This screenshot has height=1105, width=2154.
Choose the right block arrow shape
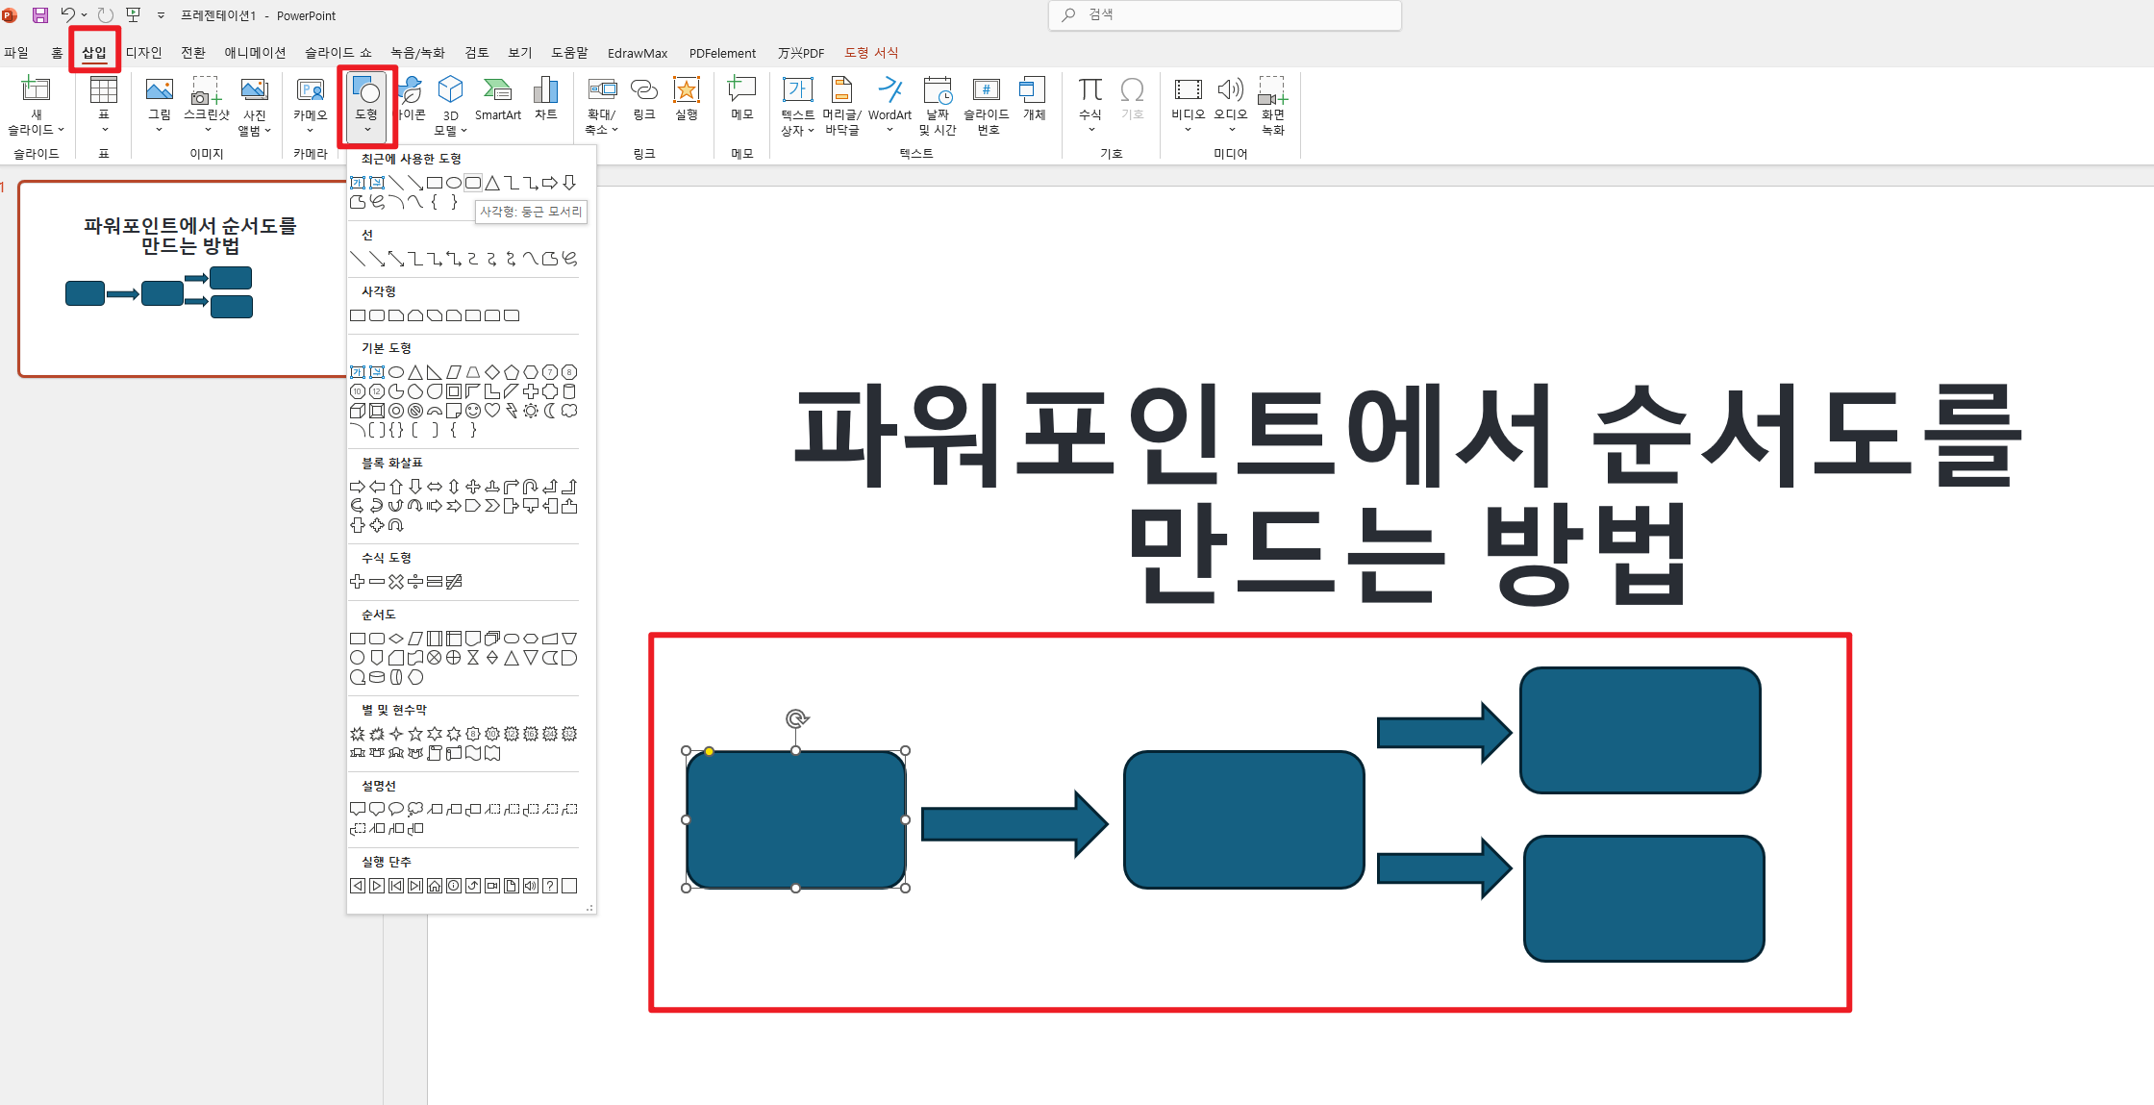point(358,487)
